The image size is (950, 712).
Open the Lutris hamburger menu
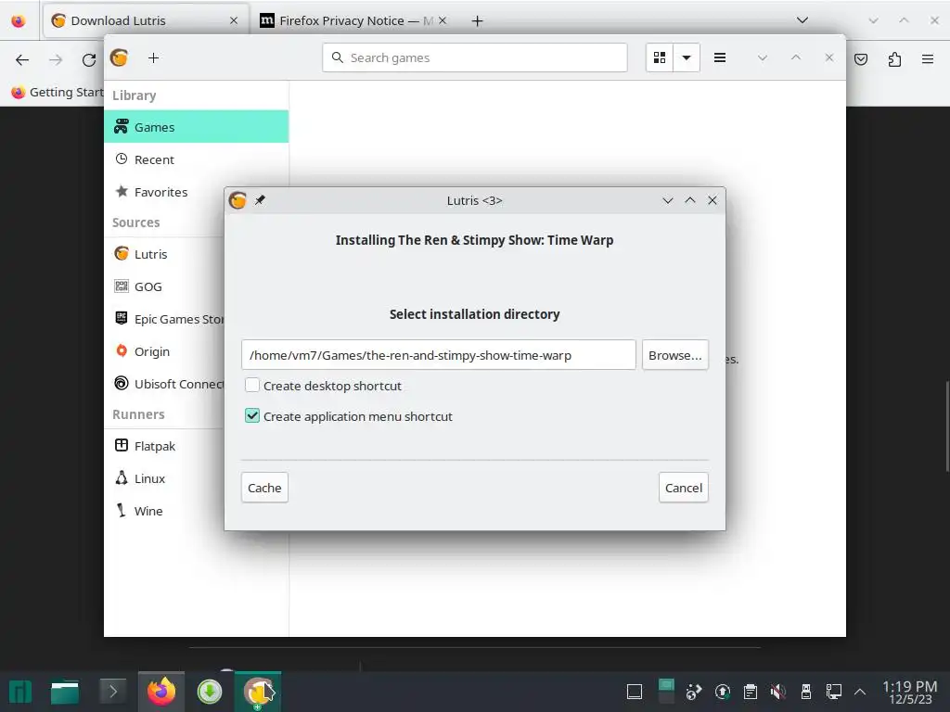pos(720,57)
